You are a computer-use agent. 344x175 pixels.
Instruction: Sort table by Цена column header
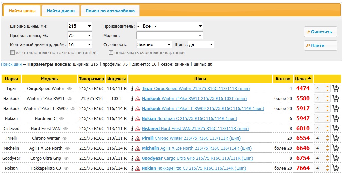pos(303,79)
